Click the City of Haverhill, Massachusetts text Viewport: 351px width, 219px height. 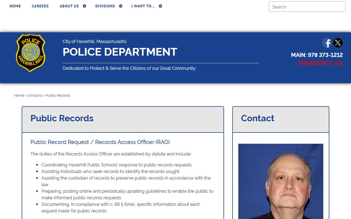pos(95,41)
